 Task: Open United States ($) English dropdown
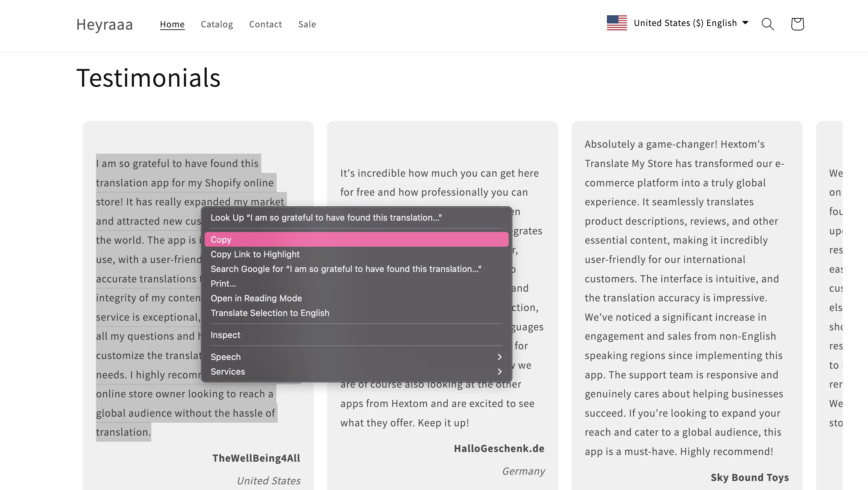tap(691, 23)
